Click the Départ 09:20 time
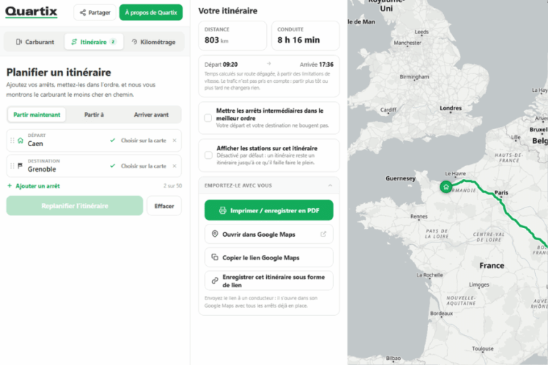Screen dimensions: 548x365 (221, 65)
